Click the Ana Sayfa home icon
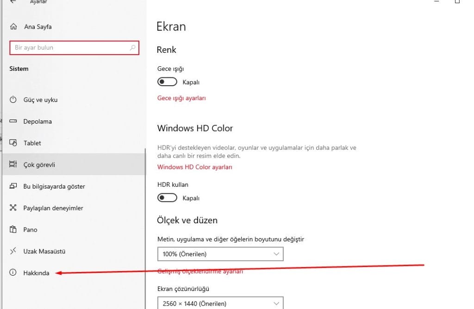This screenshot has width=474, height=309. [13, 27]
